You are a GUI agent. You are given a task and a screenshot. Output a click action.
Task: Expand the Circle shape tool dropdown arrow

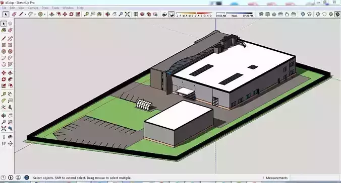click(45, 14)
